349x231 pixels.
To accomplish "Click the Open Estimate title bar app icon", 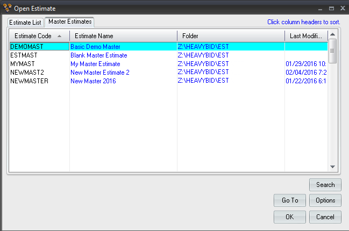I will [7, 8].
